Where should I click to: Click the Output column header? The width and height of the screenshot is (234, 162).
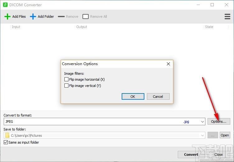[x=82, y=27]
